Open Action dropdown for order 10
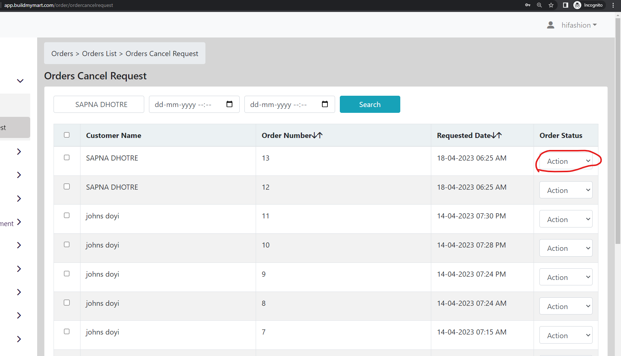The image size is (621, 356). point(566,248)
